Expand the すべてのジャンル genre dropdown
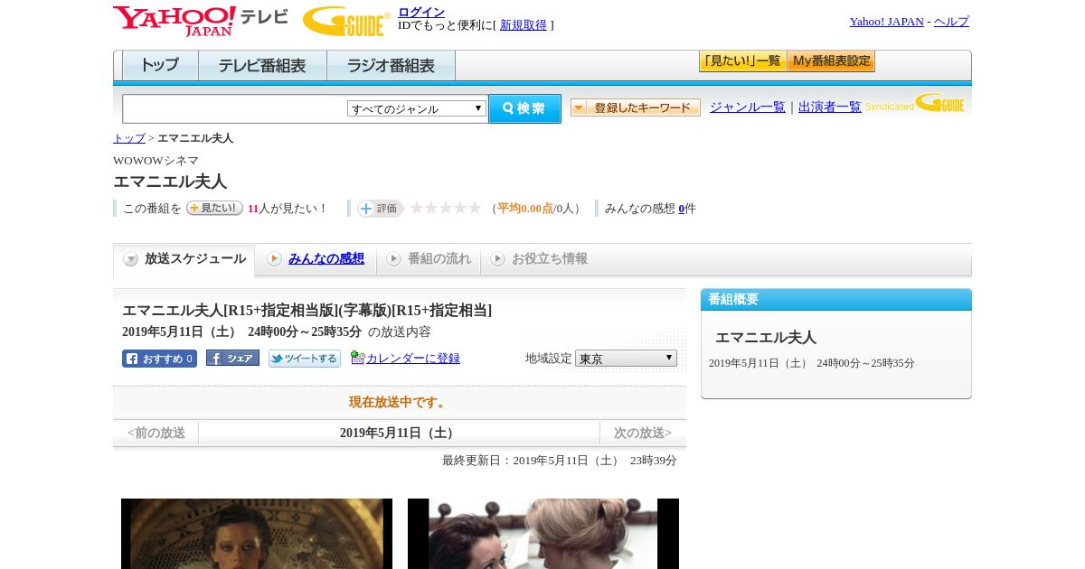The height and width of the screenshot is (569, 1085). [x=417, y=108]
